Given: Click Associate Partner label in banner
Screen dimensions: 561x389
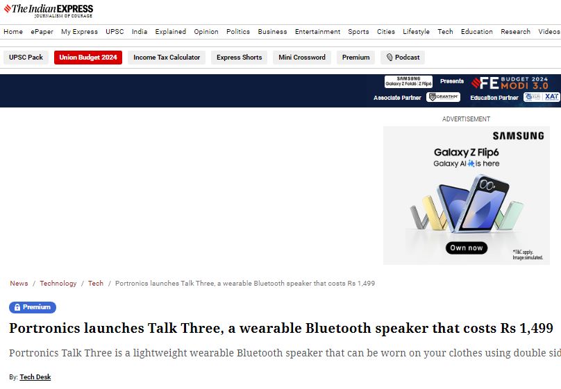Looking at the screenshot, I should 397,98.
